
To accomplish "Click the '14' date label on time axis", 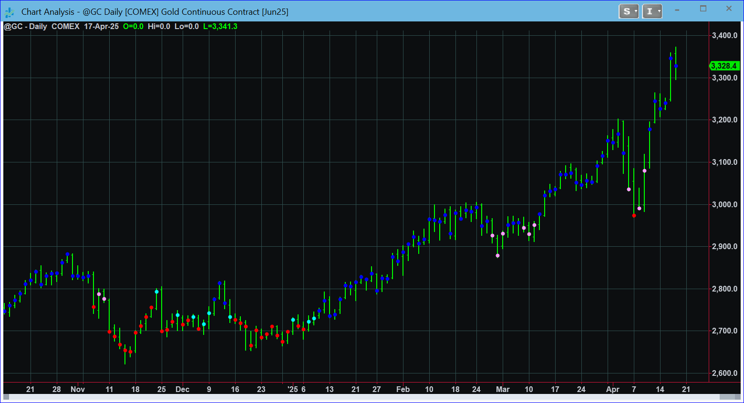I will tap(660, 389).
